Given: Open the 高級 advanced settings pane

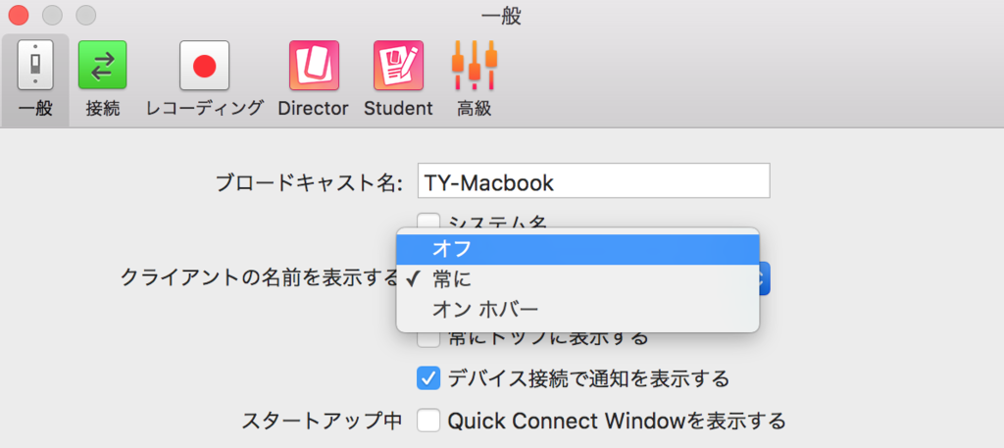Looking at the screenshot, I should [x=475, y=80].
